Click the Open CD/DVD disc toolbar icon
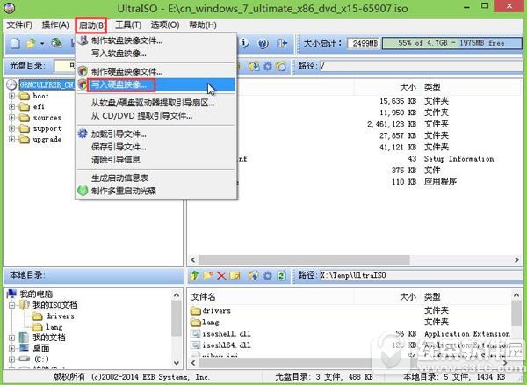 (x=56, y=43)
